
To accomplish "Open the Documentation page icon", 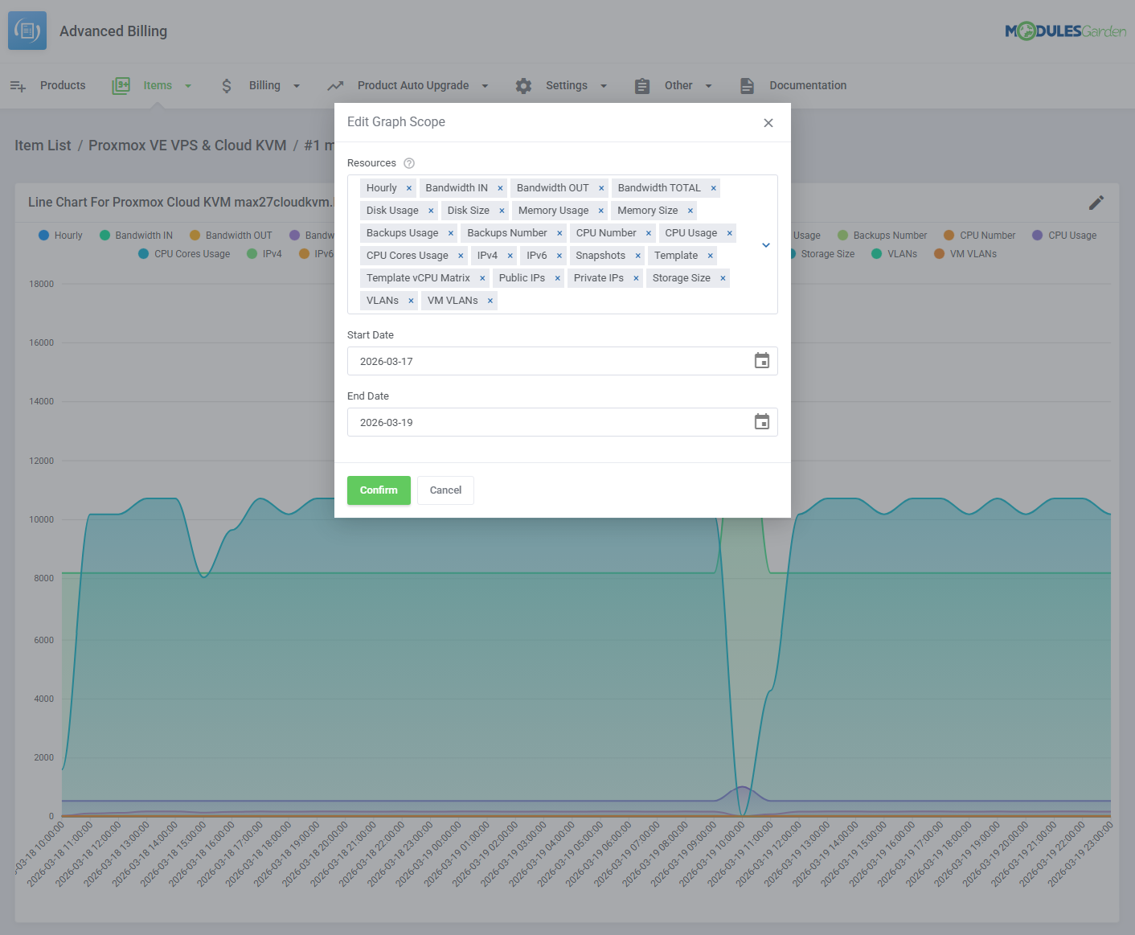I will (x=747, y=85).
